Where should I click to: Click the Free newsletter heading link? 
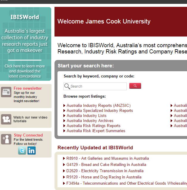click(28, 88)
